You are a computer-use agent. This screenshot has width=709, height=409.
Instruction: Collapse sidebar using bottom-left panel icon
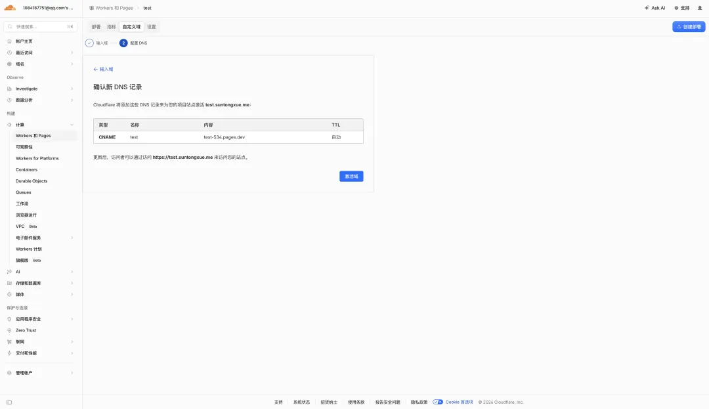coord(9,402)
